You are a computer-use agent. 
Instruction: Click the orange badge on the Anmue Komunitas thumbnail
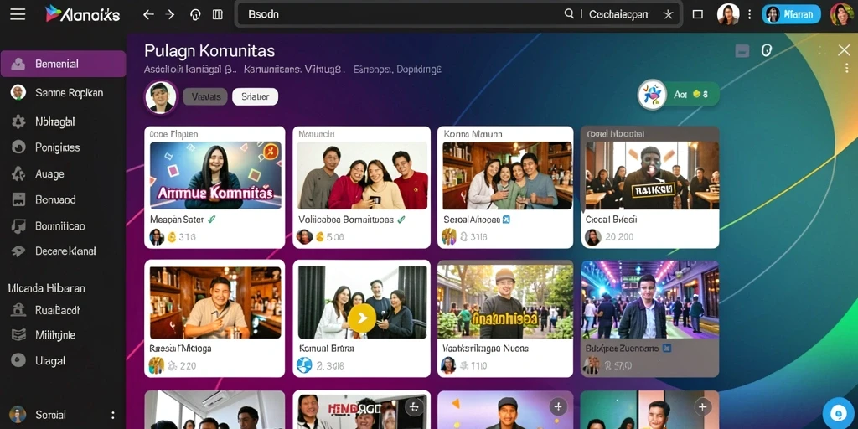tap(270, 152)
